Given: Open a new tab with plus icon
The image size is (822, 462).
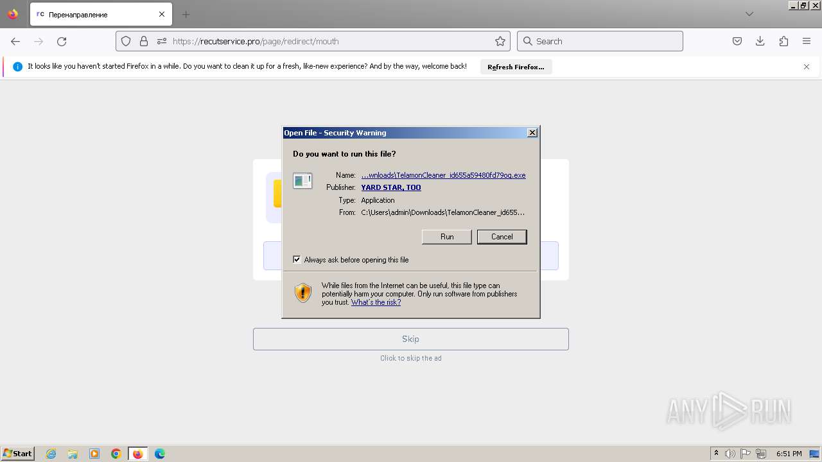Looking at the screenshot, I should [186, 14].
